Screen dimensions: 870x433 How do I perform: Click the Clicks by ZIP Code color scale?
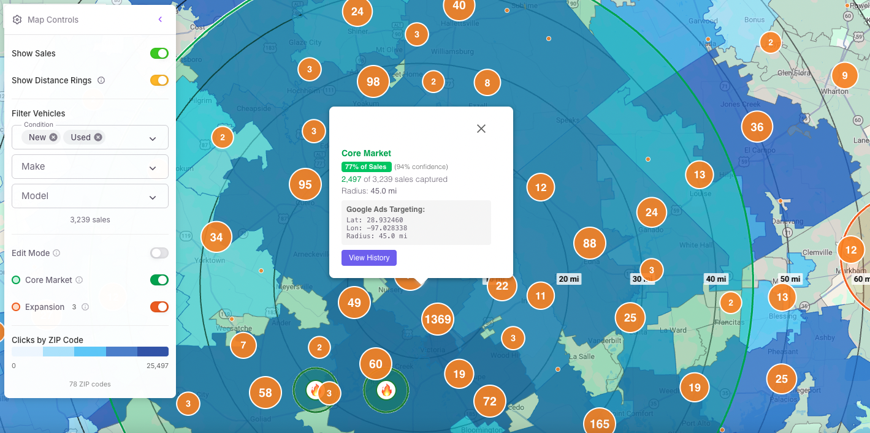tap(90, 351)
